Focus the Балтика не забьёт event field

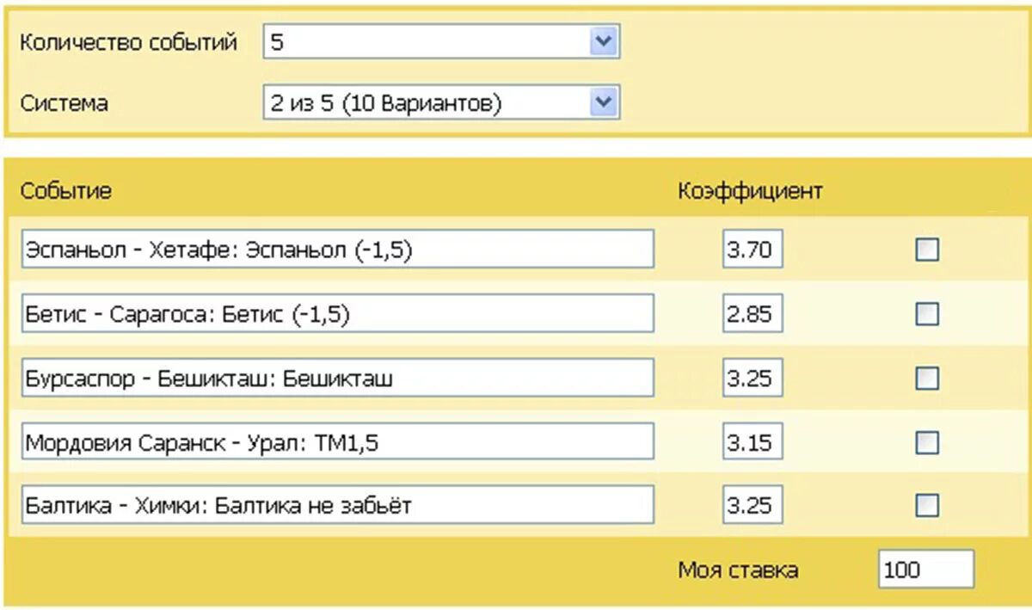pos(337,504)
